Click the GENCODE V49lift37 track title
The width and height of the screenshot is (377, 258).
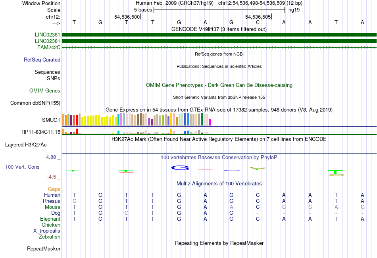click(x=219, y=29)
